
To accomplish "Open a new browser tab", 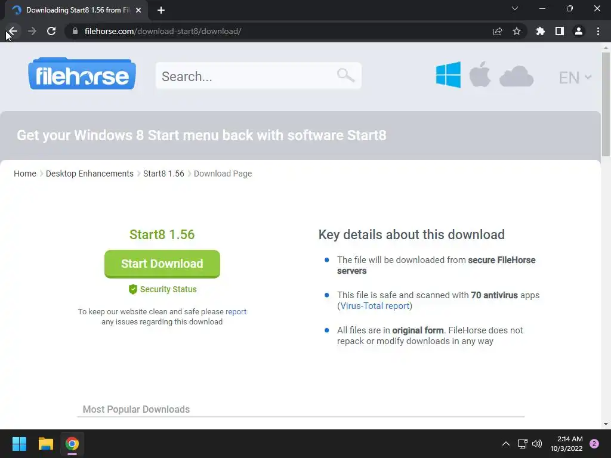I will coord(161,10).
